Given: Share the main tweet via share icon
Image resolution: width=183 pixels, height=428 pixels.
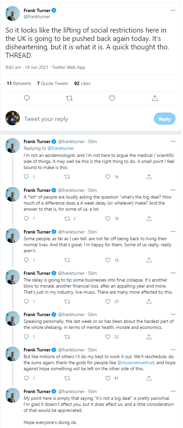Looking at the screenshot, I should tap(155, 98).
